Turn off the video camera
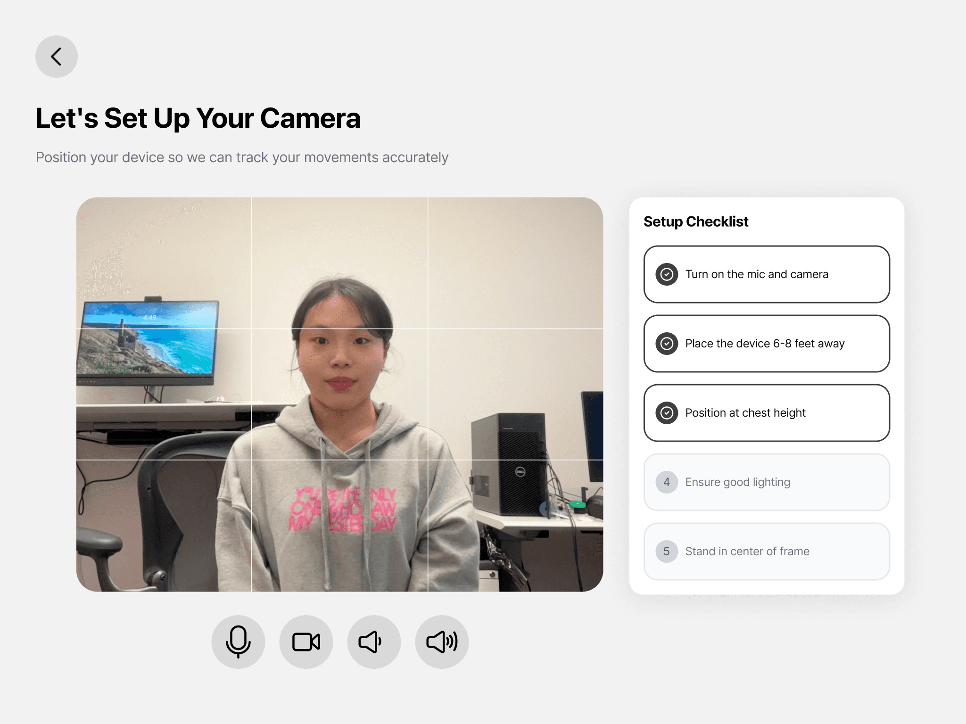This screenshot has width=966, height=724. 306,642
